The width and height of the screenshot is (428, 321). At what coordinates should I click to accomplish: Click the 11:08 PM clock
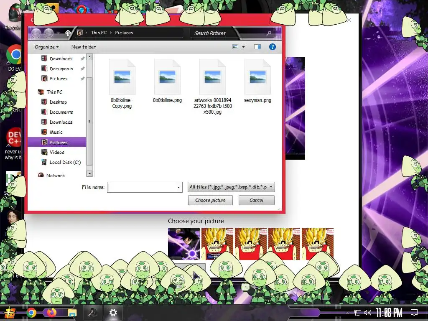click(x=389, y=313)
